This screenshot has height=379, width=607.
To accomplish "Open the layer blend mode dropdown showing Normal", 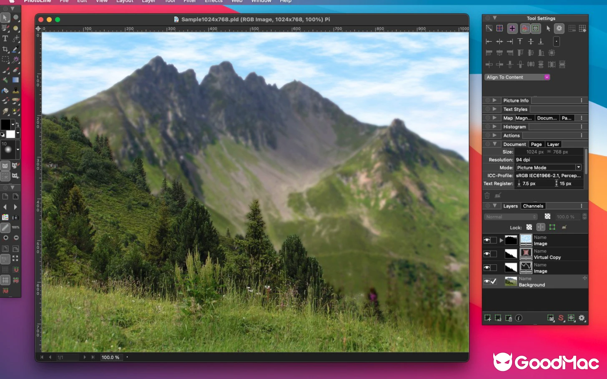I will (x=510, y=217).
